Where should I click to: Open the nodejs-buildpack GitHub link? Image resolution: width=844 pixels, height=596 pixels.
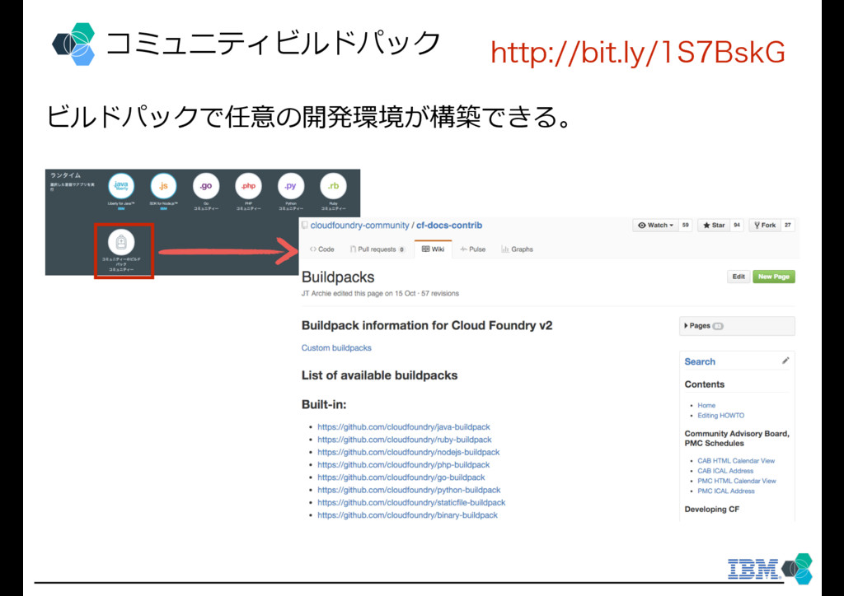(409, 452)
